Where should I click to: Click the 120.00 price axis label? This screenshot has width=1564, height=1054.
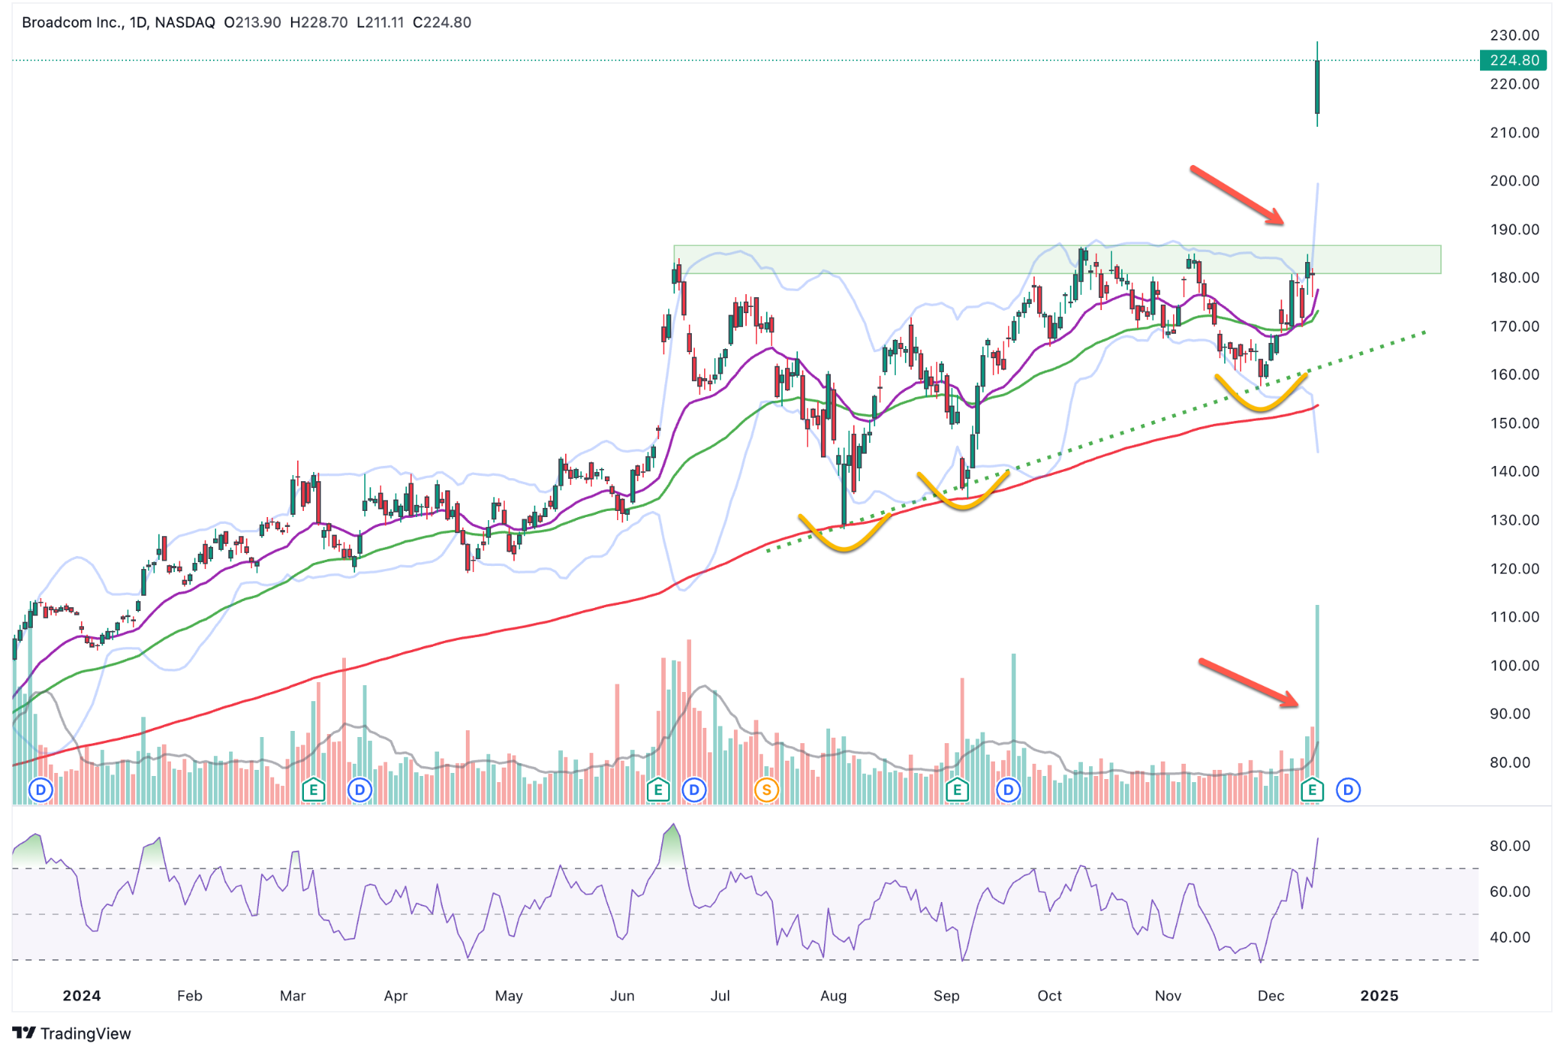tap(1514, 569)
